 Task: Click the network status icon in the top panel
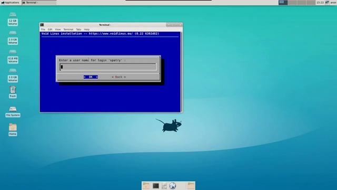tap(327, 3)
